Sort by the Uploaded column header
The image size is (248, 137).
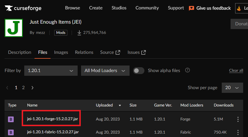[x=104, y=105]
